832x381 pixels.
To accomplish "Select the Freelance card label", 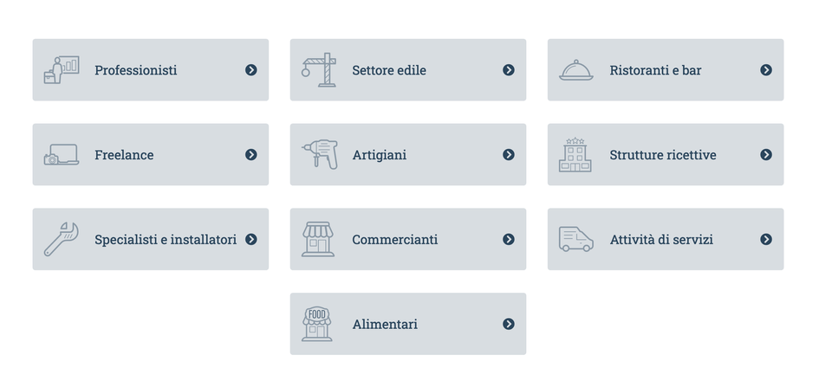I will pyautogui.click(x=124, y=155).
